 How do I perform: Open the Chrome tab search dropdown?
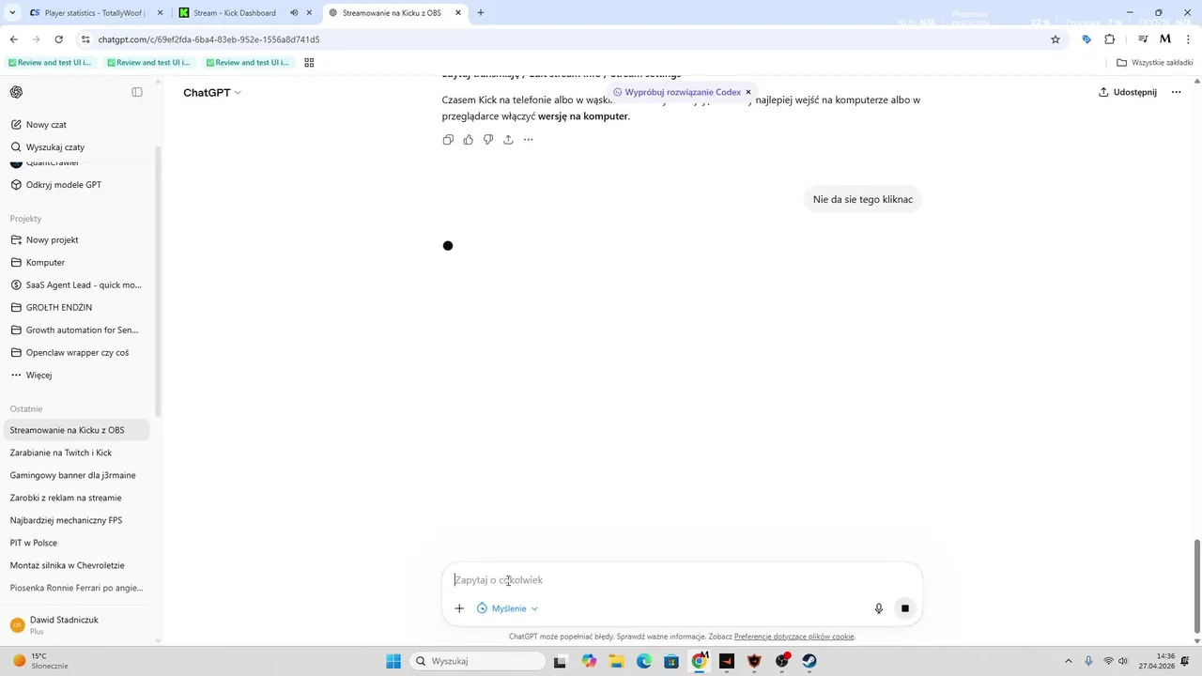[12, 13]
